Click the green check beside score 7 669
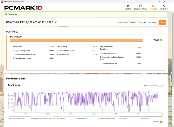Screen dimensions: 174x127 tap(161, 40)
